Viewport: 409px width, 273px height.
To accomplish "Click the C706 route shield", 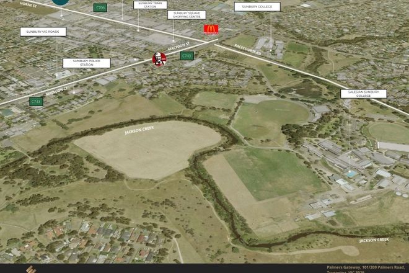I will click(x=100, y=7).
